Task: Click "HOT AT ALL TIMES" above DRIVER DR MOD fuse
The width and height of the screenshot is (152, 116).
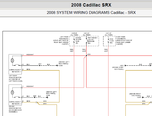Action: [x=74, y=34]
